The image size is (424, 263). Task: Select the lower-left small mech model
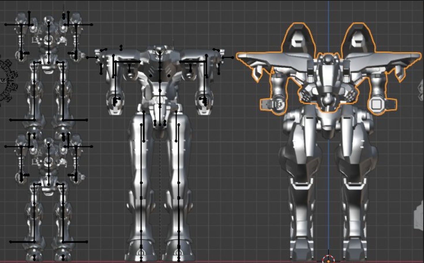pyautogui.click(x=48, y=196)
